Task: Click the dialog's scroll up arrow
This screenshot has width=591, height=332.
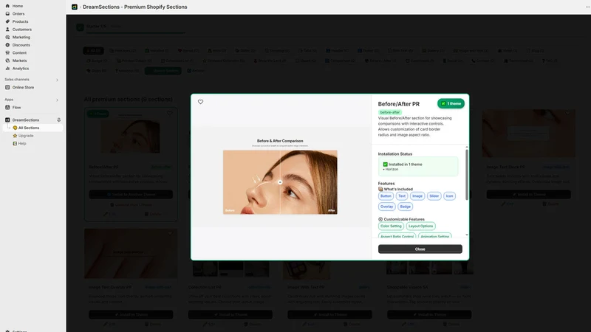Action: coord(467,147)
